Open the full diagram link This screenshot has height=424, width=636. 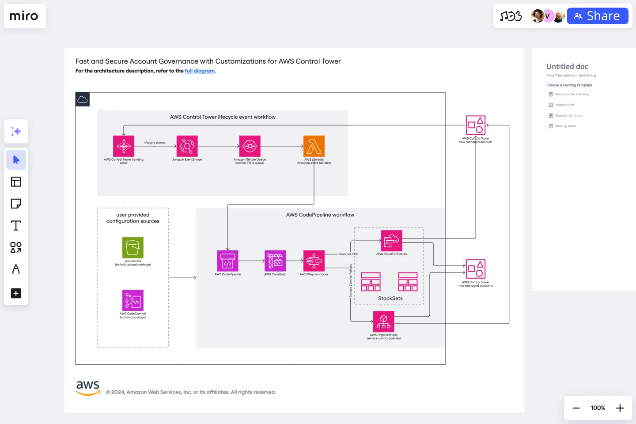(200, 71)
